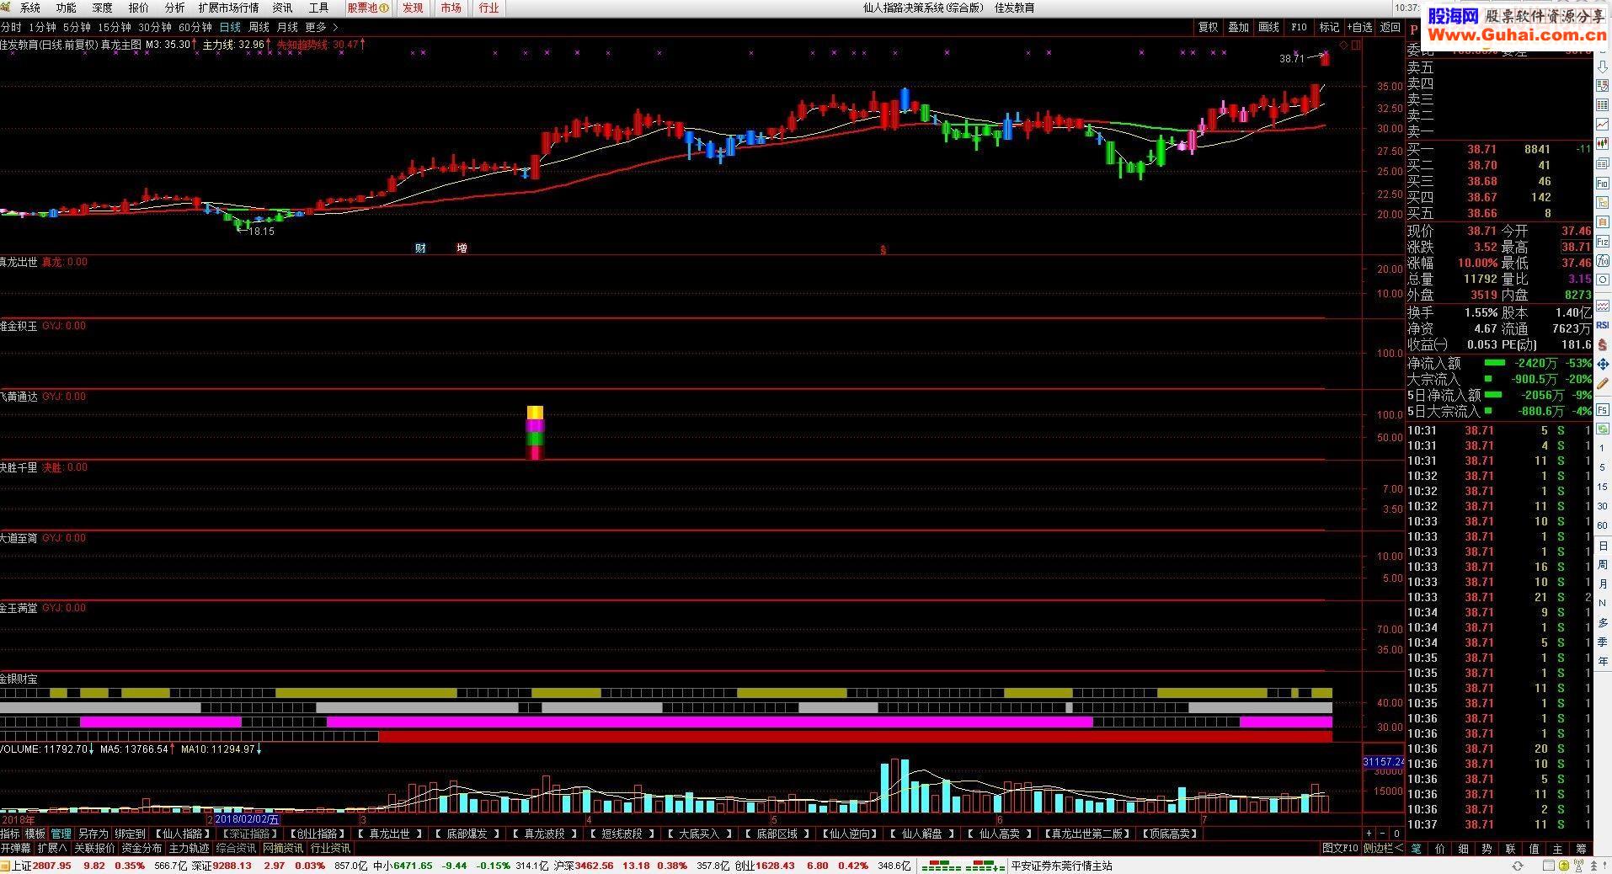The width and height of the screenshot is (1612, 874).
Task: Open the 分析 analysis menu
Action: tap(174, 8)
